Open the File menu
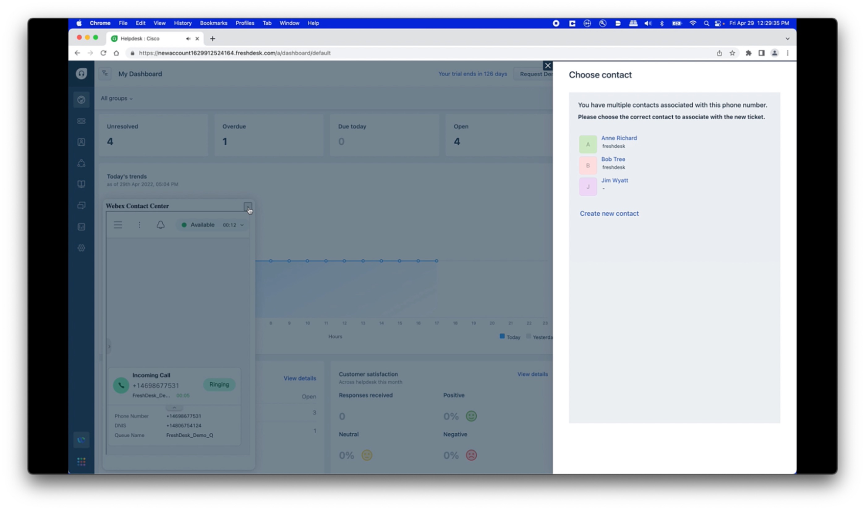This screenshot has width=864, height=510. tap(123, 23)
